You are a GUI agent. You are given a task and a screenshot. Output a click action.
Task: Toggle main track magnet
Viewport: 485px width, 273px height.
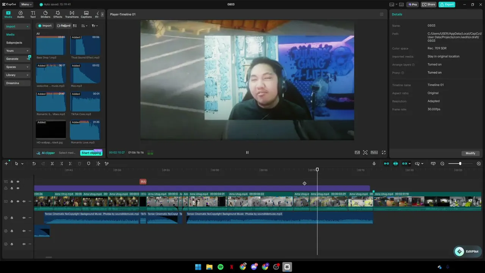pyautogui.click(x=386, y=163)
